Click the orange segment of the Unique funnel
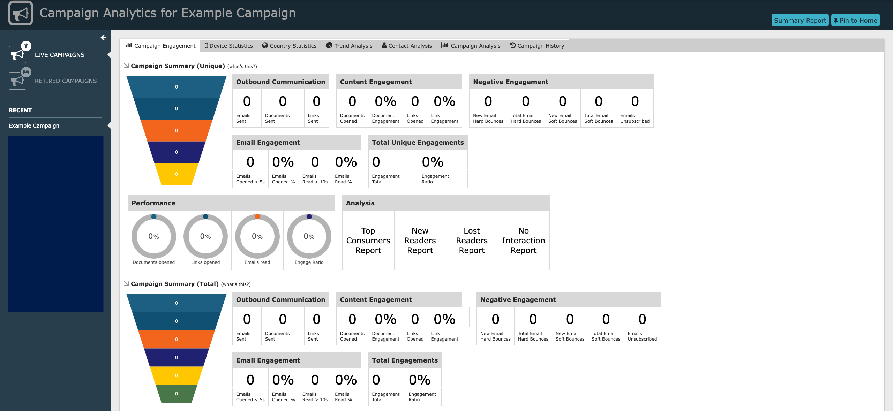Viewport: 893px width, 411px height. (177, 130)
